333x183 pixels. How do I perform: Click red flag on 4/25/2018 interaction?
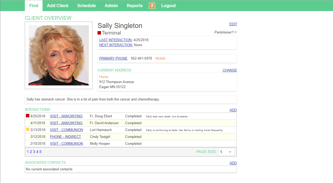[27, 116]
